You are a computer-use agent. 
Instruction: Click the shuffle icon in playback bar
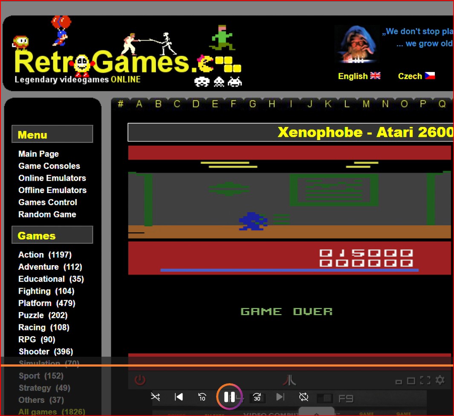[x=156, y=397]
